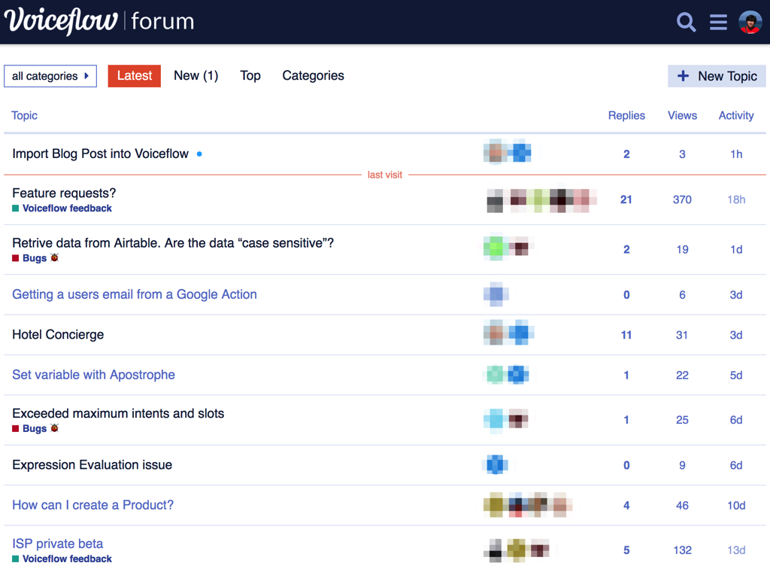
Task: Open Bugs category under Exceeded maximum intents
Action: 35,428
